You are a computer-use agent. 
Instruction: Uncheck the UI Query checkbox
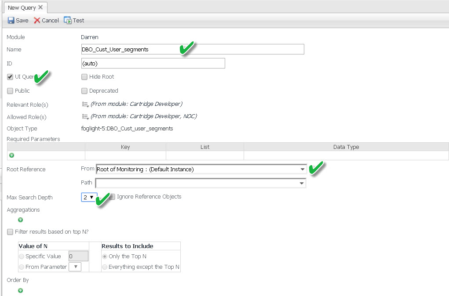[10, 77]
